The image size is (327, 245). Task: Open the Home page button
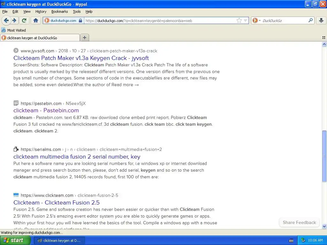pos(36,20)
